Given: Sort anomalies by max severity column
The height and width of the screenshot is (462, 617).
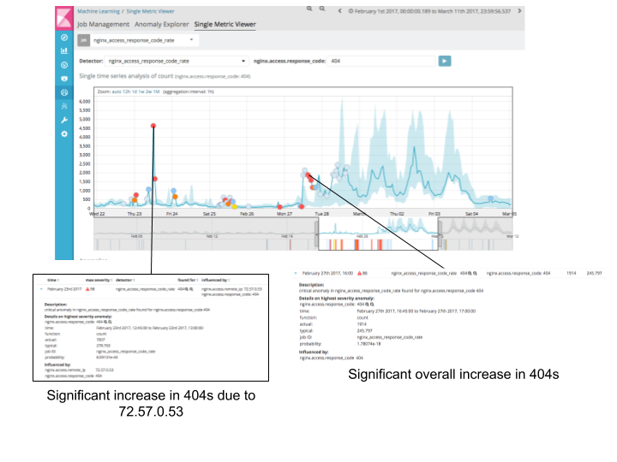Looking at the screenshot, I should 99,280.
